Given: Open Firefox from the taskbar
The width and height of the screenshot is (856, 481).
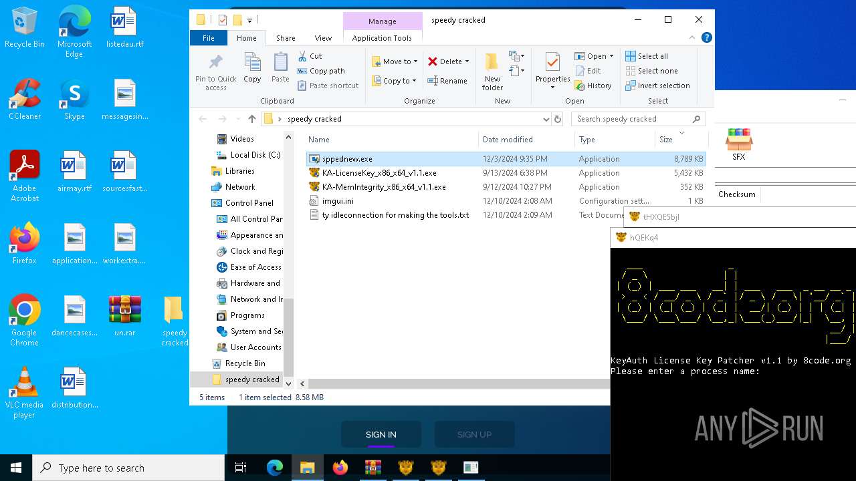Looking at the screenshot, I should 340,468.
